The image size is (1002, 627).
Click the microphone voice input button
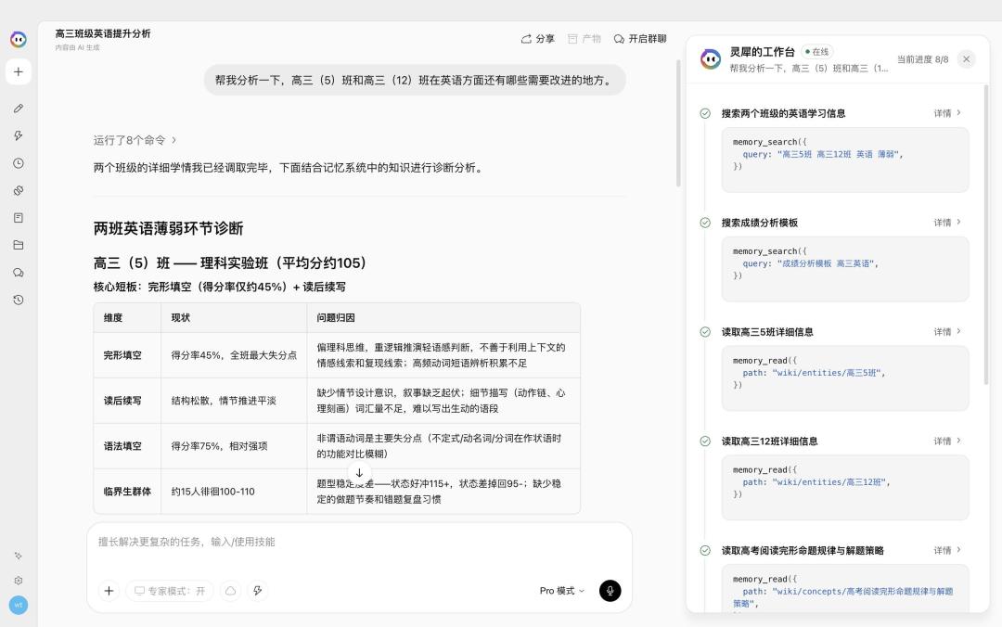pos(610,591)
